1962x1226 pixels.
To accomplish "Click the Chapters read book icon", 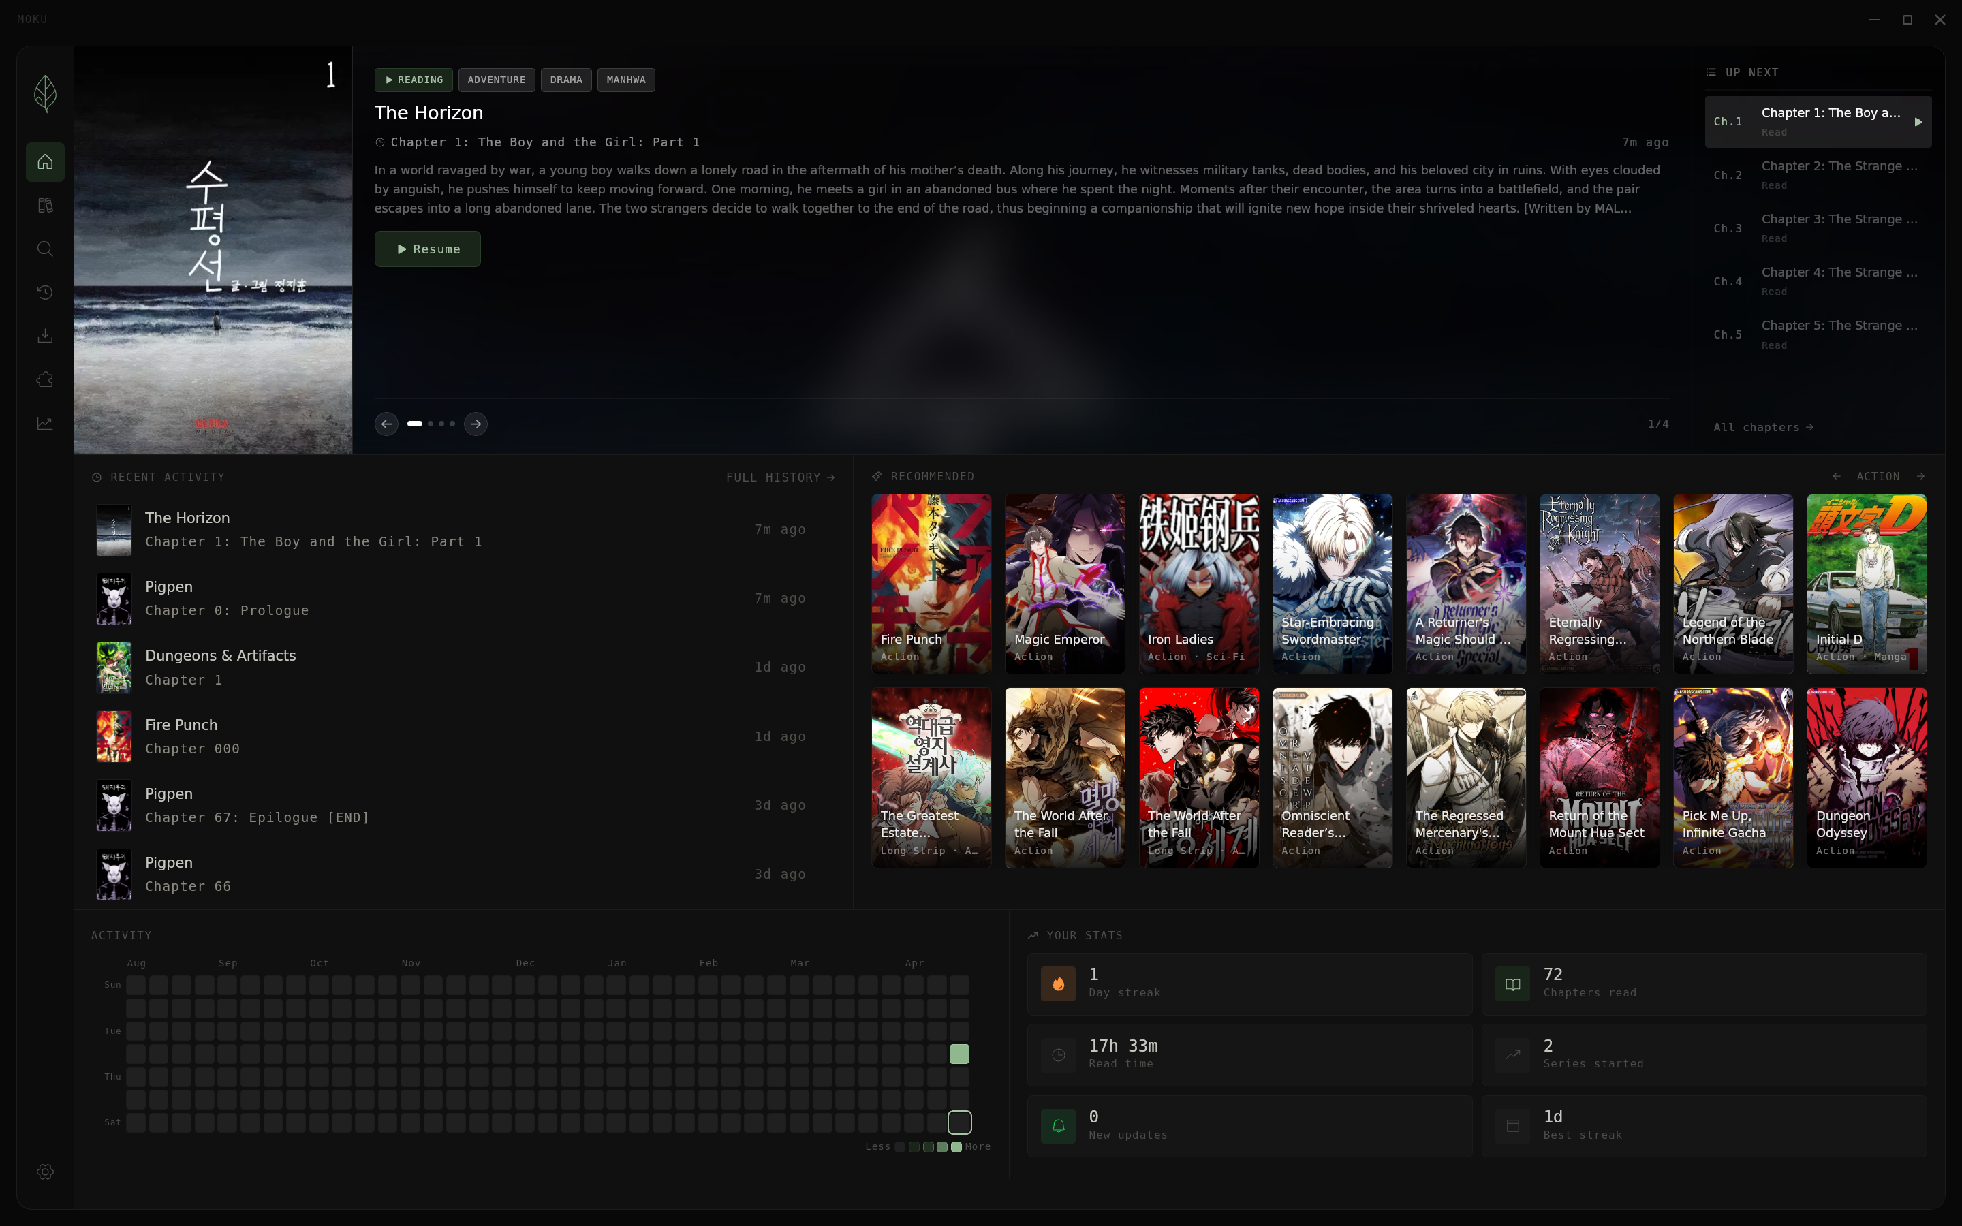I will 1513,984.
